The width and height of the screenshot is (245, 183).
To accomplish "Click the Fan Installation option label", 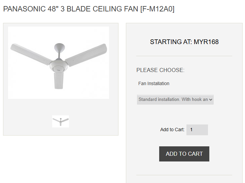I will [154, 83].
